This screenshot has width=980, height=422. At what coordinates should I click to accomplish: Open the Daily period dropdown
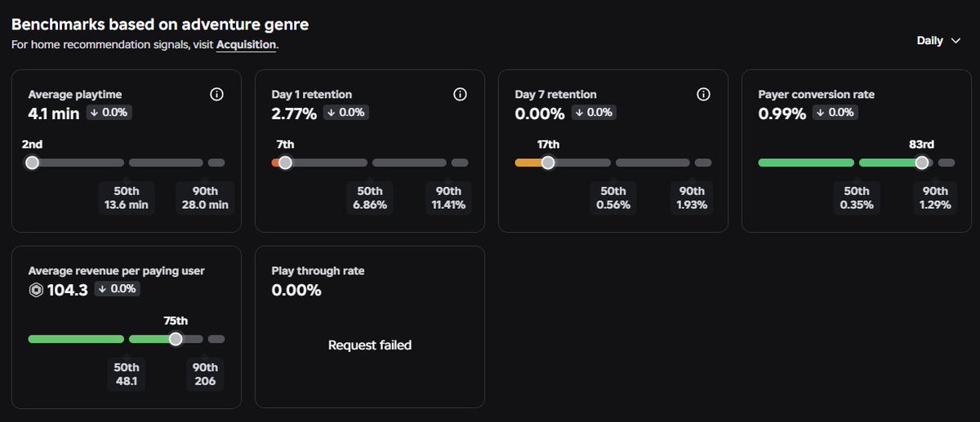tap(938, 41)
